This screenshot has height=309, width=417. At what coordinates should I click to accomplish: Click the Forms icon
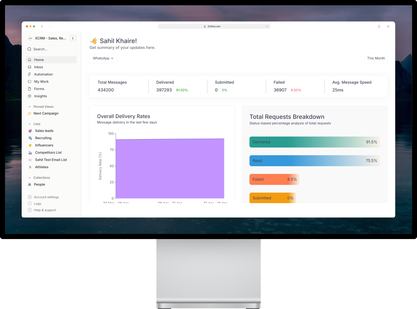pos(30,89)
